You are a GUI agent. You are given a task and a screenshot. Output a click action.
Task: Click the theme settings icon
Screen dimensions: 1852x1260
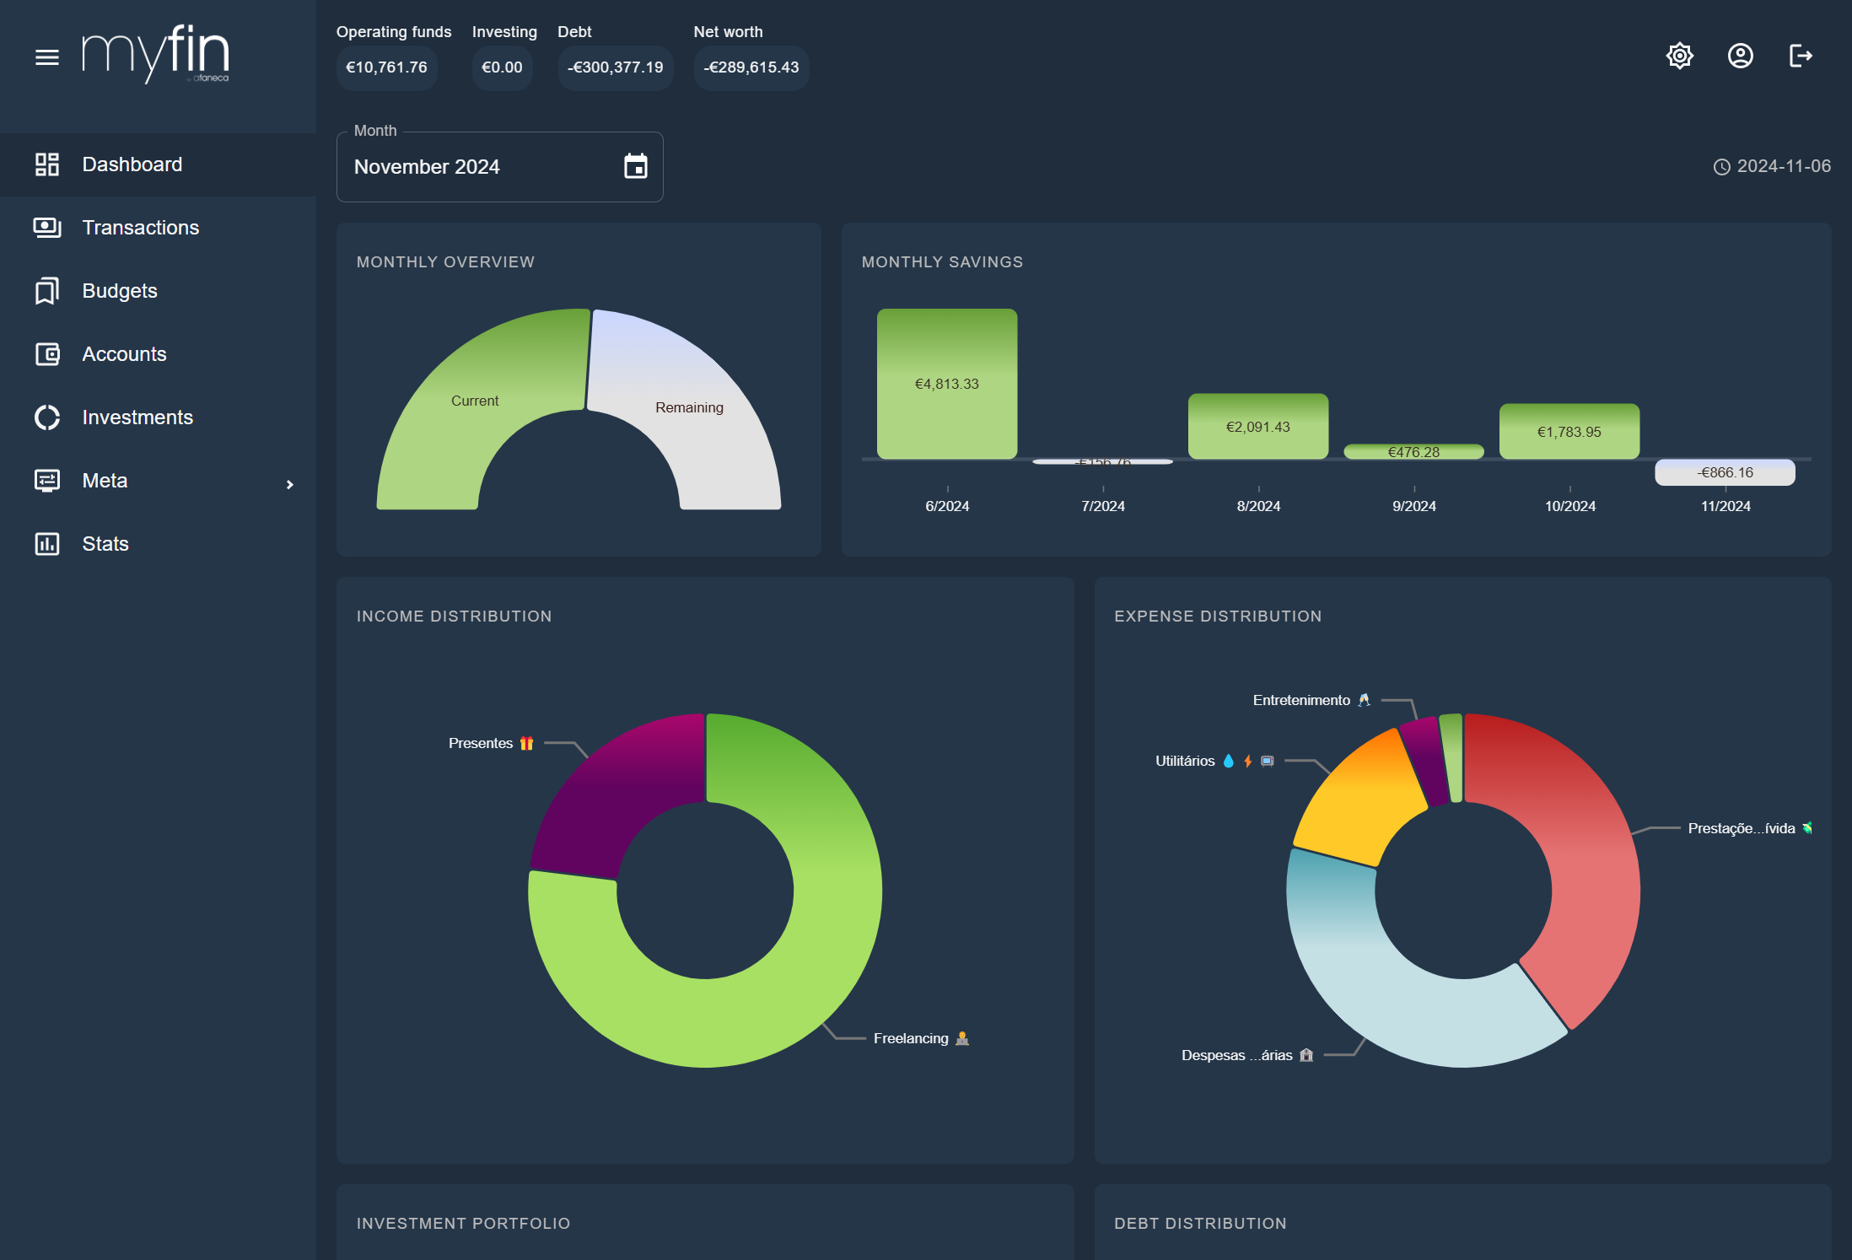(1679, 56)
